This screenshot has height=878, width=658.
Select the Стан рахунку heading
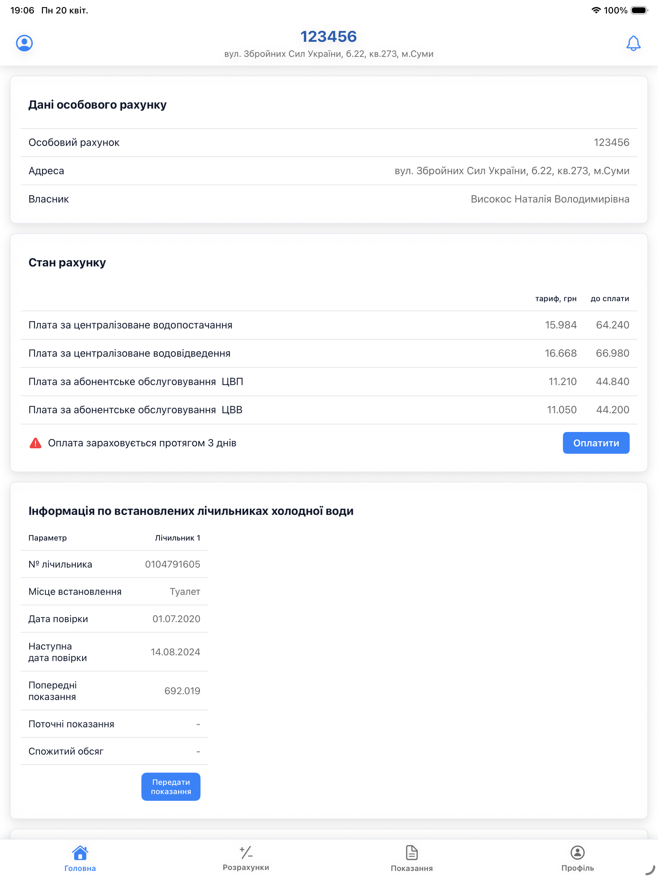point(67,262)
